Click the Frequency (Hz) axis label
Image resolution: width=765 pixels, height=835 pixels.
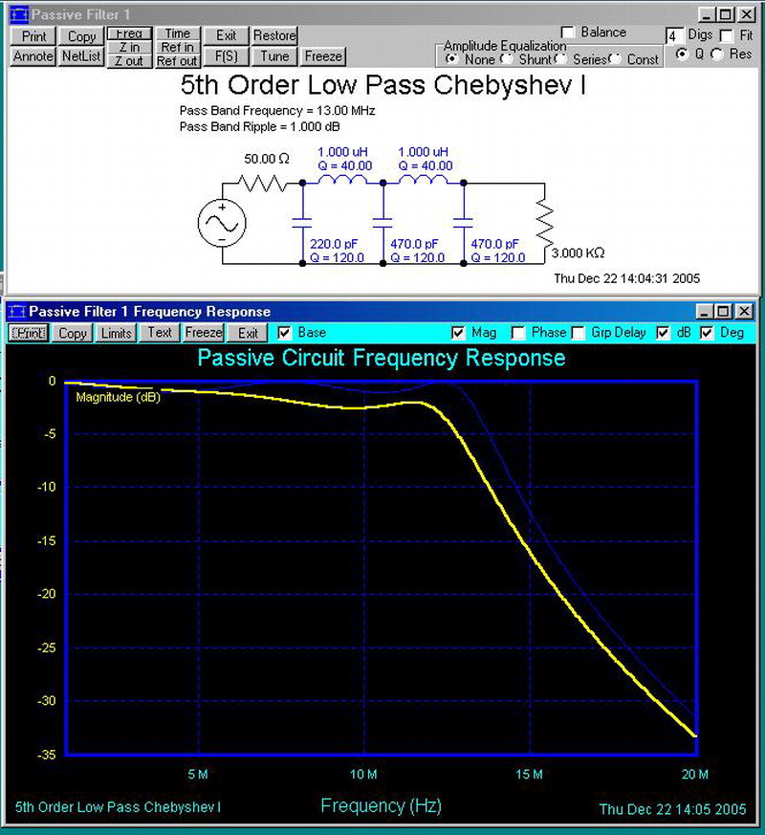pyautogui.click(x=382, y=805)
